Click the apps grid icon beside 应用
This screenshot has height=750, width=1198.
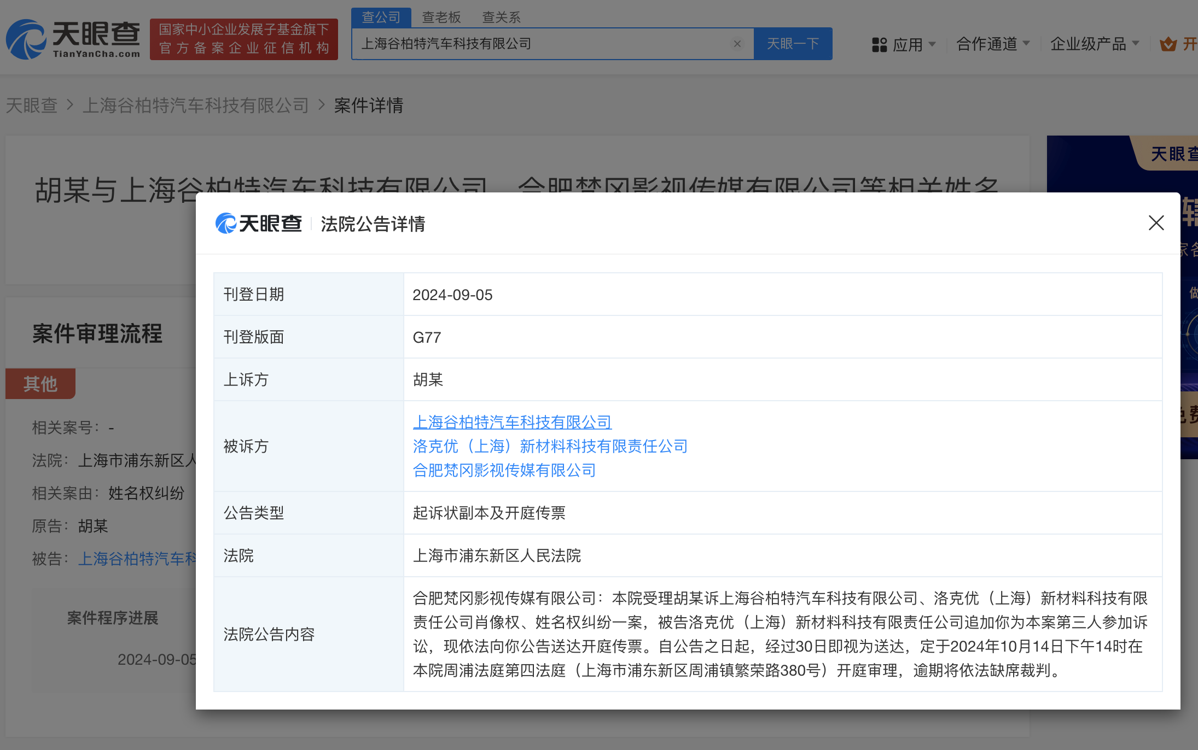[x=879, y=44]
